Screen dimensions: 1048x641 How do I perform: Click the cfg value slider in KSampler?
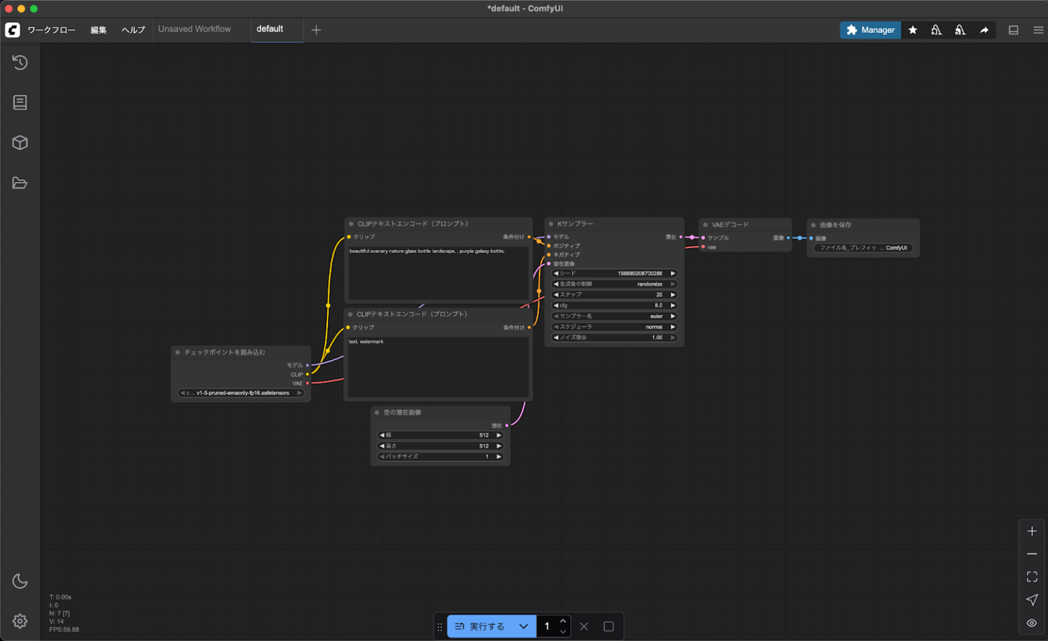pyautogui.click(x=614, y=305)
